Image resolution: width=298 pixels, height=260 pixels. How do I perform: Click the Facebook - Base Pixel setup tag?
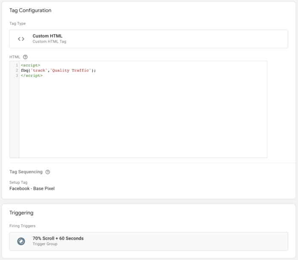point(32,189)
